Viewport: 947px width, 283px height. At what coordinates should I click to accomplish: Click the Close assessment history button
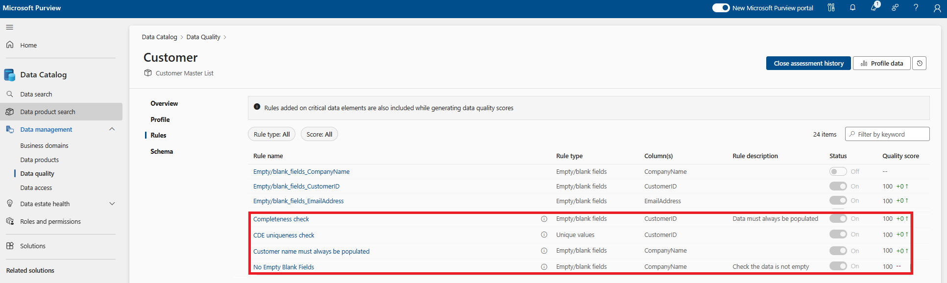point(808,63)
